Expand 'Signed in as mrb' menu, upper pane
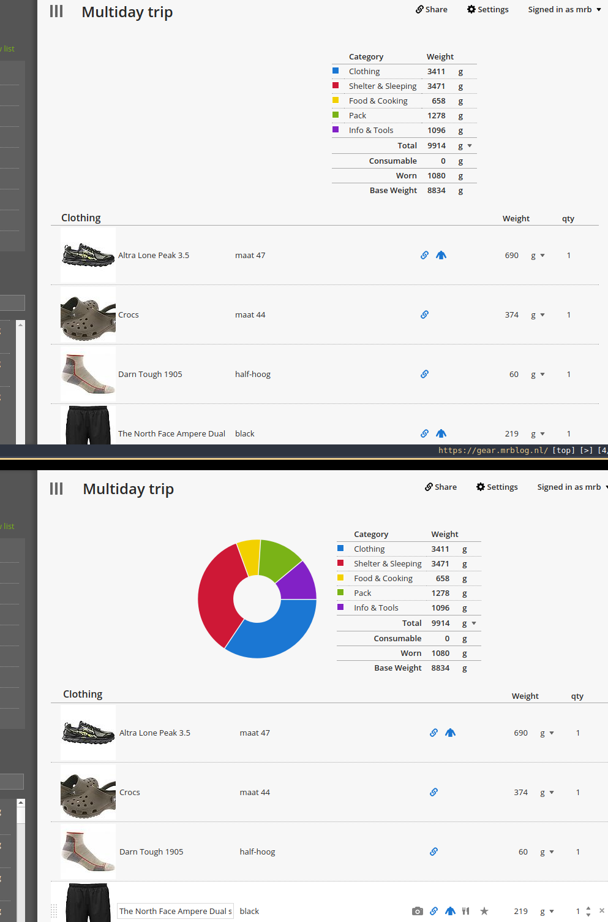Viewport: 608px width, 922px height. tap(565, 9)
